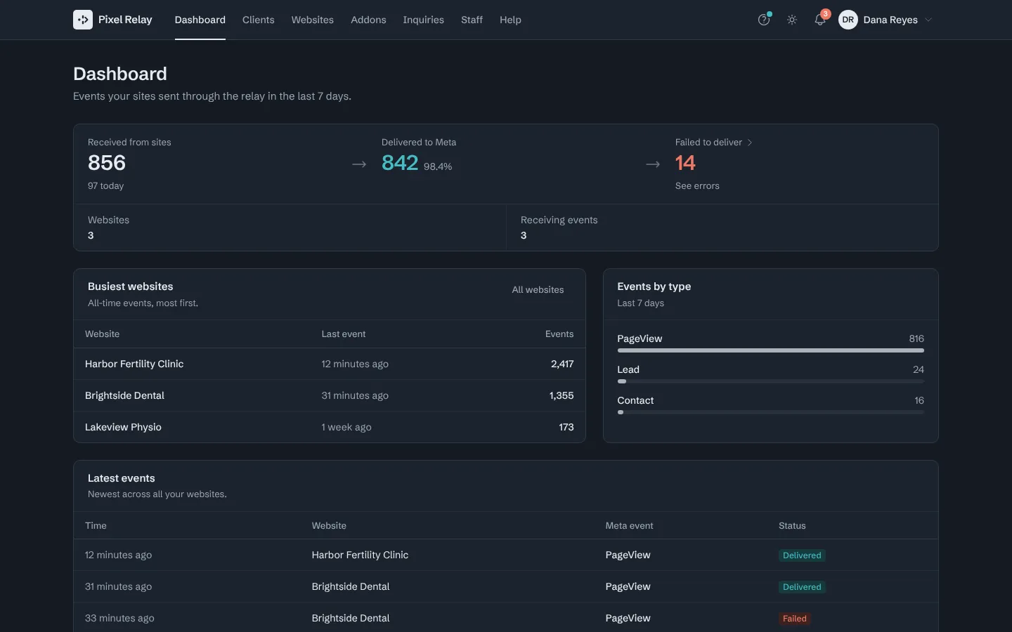Switch to the Dashboard tab
Viewport: 1012px width, 632px height.
pyautogui.click(x=200, y=20)
